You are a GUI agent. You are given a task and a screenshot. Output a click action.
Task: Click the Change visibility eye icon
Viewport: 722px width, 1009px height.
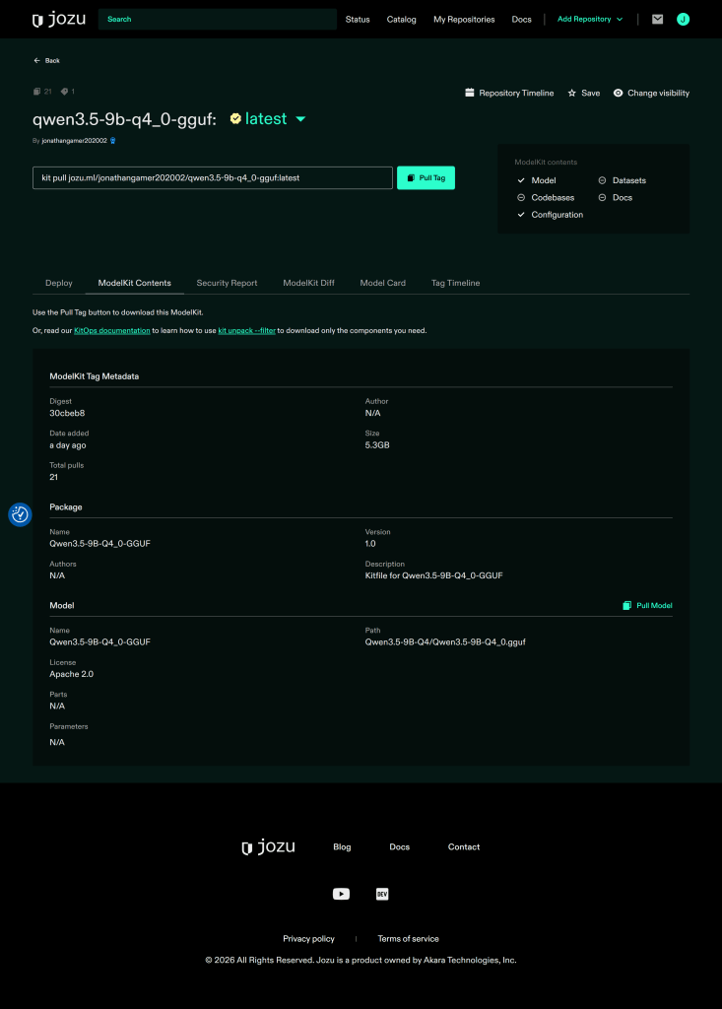click(x=618, y=93)
